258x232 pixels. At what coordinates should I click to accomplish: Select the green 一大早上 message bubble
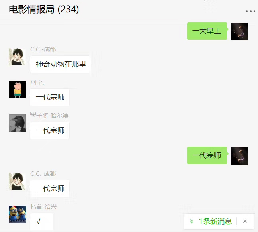click(207, 31)
